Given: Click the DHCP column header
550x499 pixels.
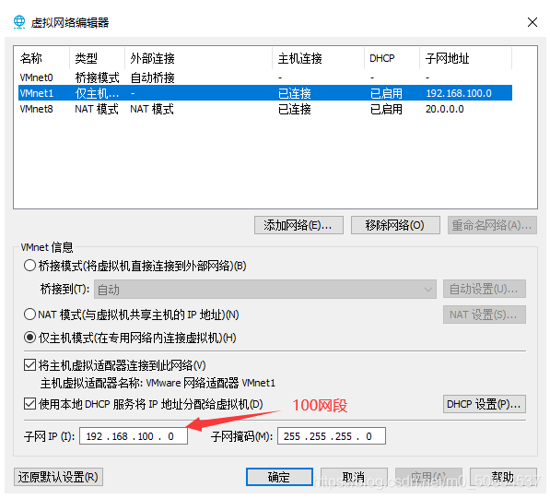Looking at the screenshot, I should [392, 58].
